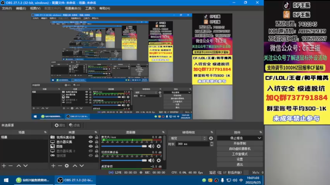The height and width of the screenshot is (185, 330).
Task: Open the 场景集合(S) menu
Action: (73, 8)
